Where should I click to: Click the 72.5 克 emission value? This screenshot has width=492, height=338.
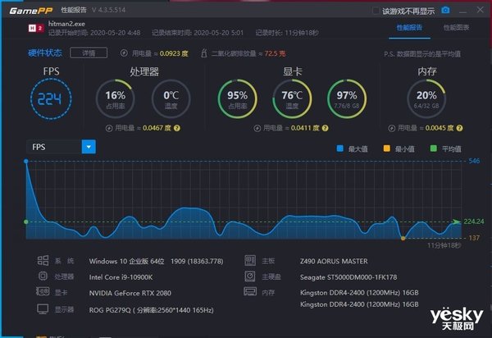tap(275, 53)
